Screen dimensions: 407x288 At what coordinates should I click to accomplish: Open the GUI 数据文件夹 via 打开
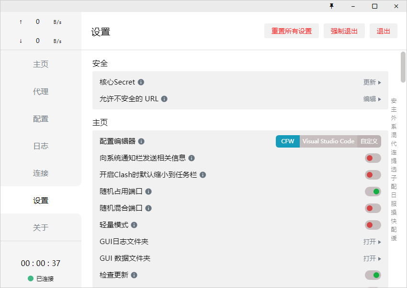pyautogui.click(x=372, y=258)
